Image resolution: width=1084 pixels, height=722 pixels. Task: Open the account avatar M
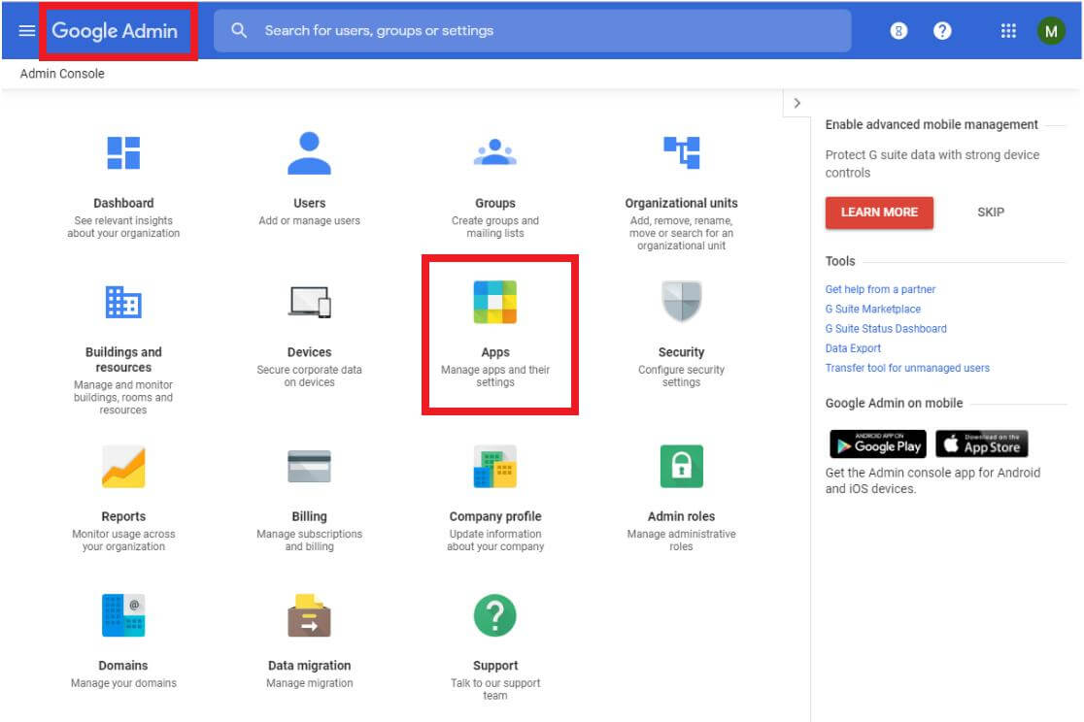(x=1051, y=30)
